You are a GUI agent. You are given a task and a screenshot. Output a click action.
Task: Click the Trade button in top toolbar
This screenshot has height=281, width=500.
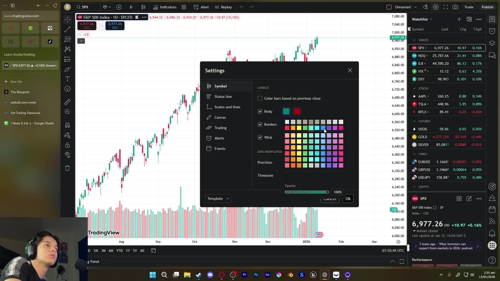(x=469, y=7)
